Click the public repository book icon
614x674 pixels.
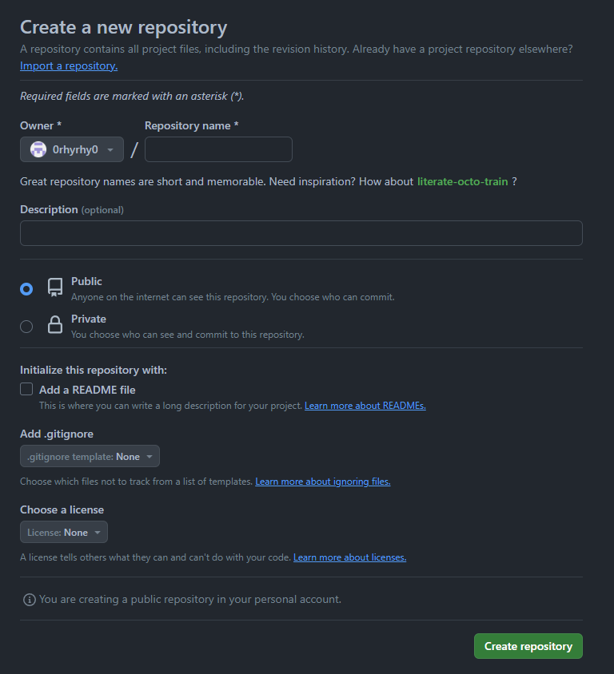(55, 287)
